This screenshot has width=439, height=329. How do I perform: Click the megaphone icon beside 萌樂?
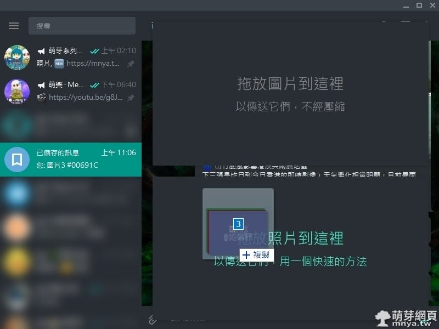(41, 85)
